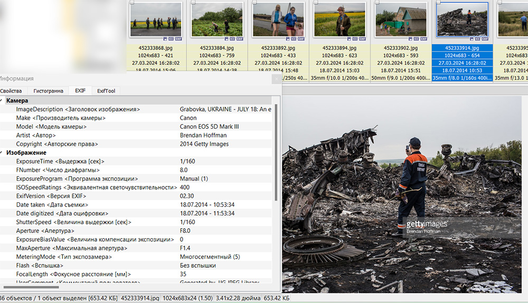528x303 pixels.
Task: Tick the checkbox on thumbnail 452333884.jpg
Action: coord(193,2)
